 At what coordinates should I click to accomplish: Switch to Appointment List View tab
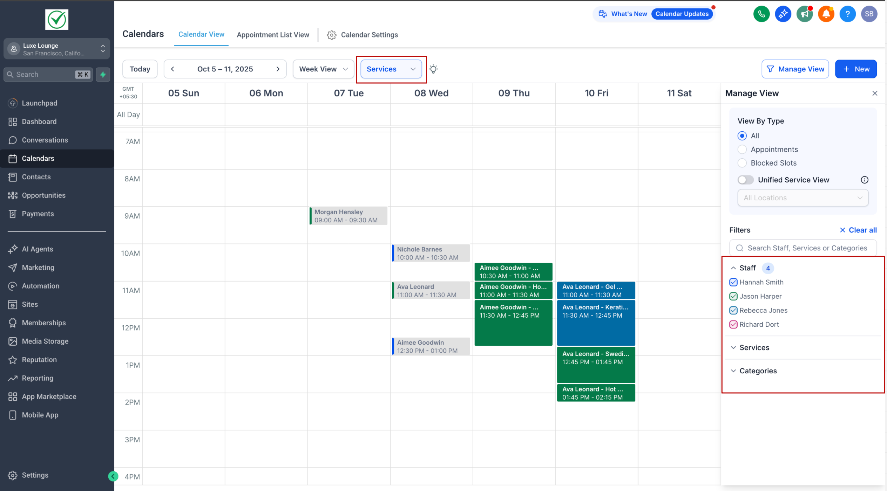(273, 35)
